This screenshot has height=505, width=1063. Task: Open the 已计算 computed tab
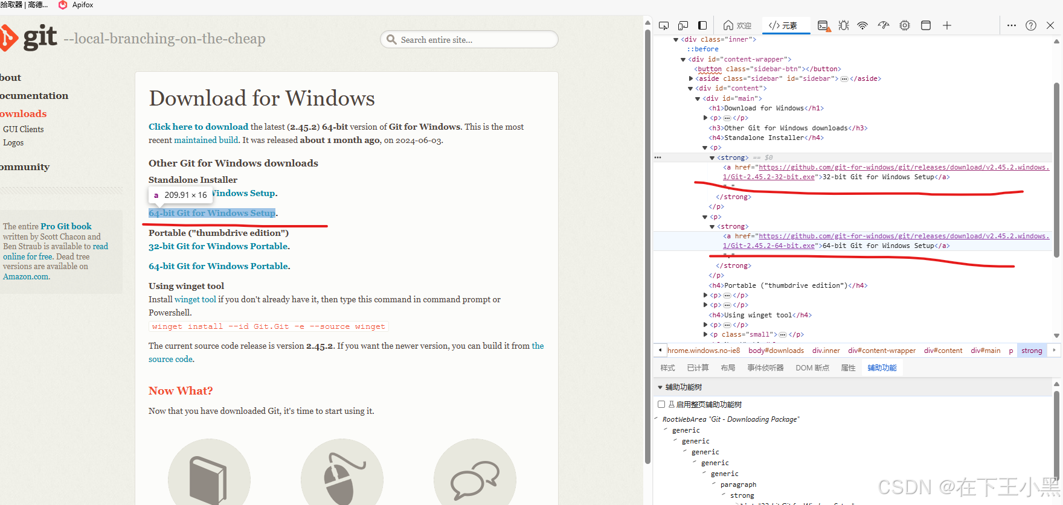(698, 367)
